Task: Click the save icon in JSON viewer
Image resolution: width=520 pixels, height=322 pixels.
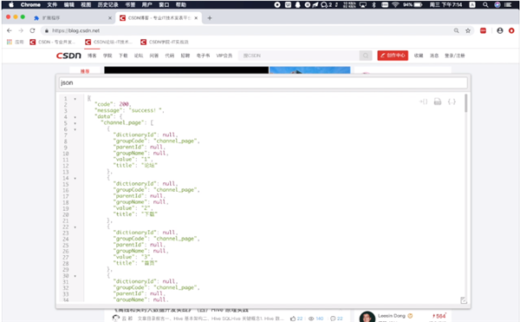Action: pyautogui.click(x=438, y=102)
